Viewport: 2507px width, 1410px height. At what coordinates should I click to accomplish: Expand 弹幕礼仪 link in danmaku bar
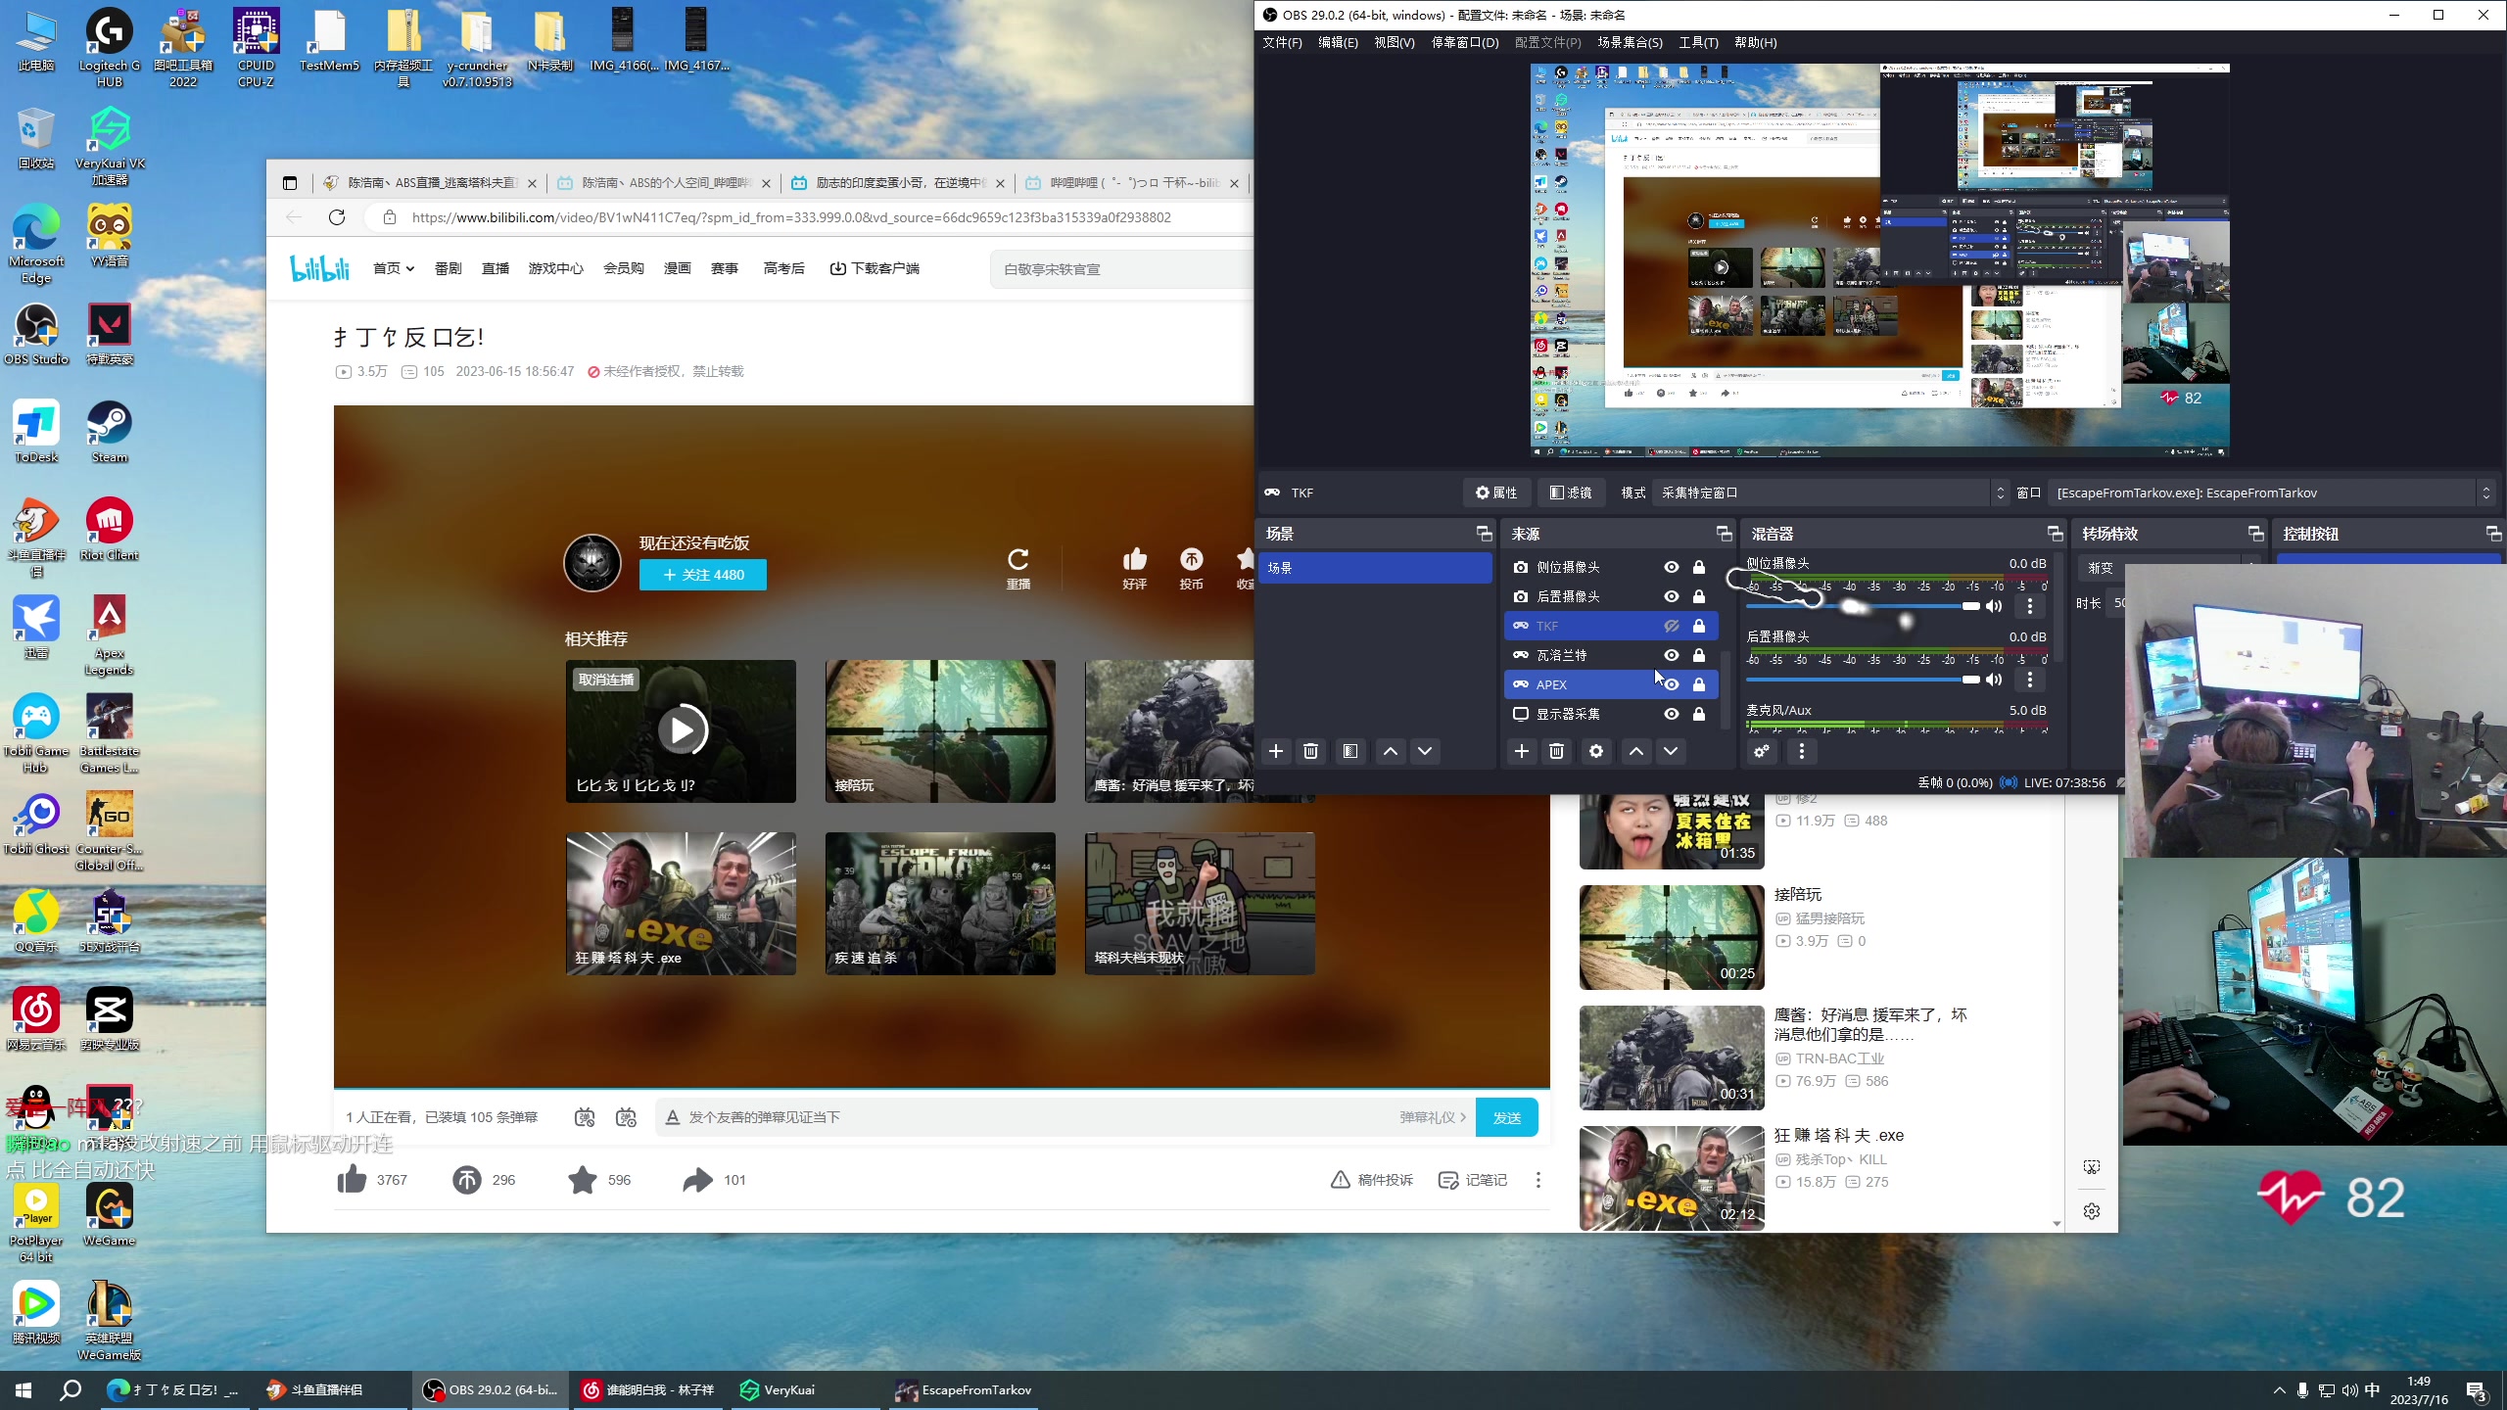1433,1117
